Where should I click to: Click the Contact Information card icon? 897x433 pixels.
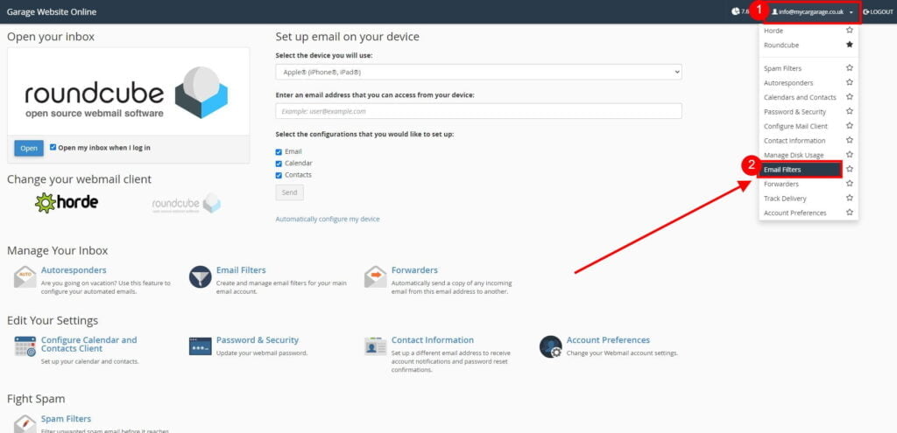click(x=375, y=346)
